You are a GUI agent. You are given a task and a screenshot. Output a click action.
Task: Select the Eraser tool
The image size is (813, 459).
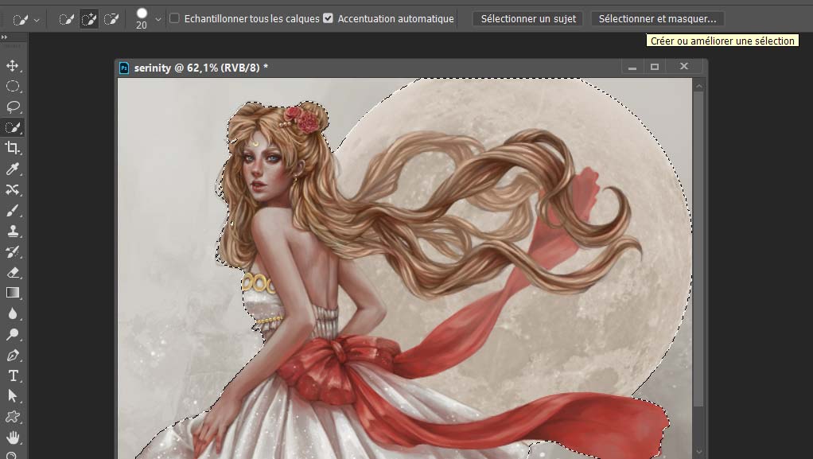(13, 273)
